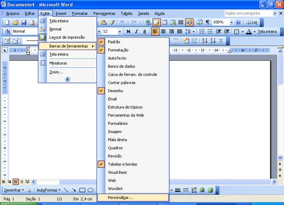The width and height of the screenshot is (284, 205).
Task: Click the Insert table icon in Standard toolbar
Action: pos(165,23)
